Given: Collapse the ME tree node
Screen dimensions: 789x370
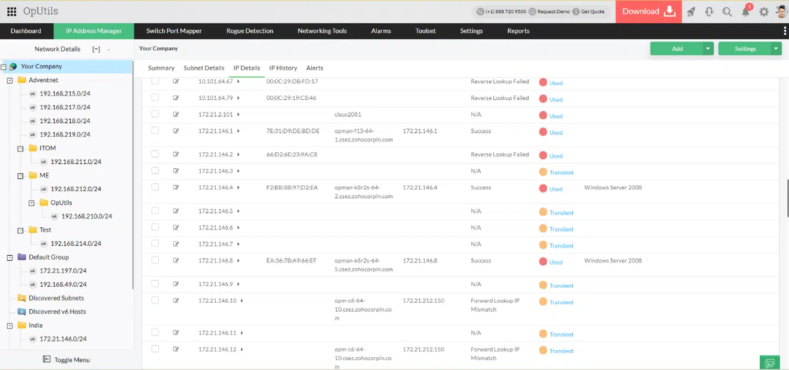Looking at the screenshot, I should click(x=20, y=176).
